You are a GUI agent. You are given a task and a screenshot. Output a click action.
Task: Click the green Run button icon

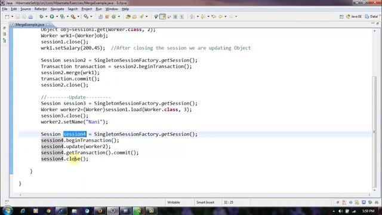pyautogui.click(x=52, y=17)
